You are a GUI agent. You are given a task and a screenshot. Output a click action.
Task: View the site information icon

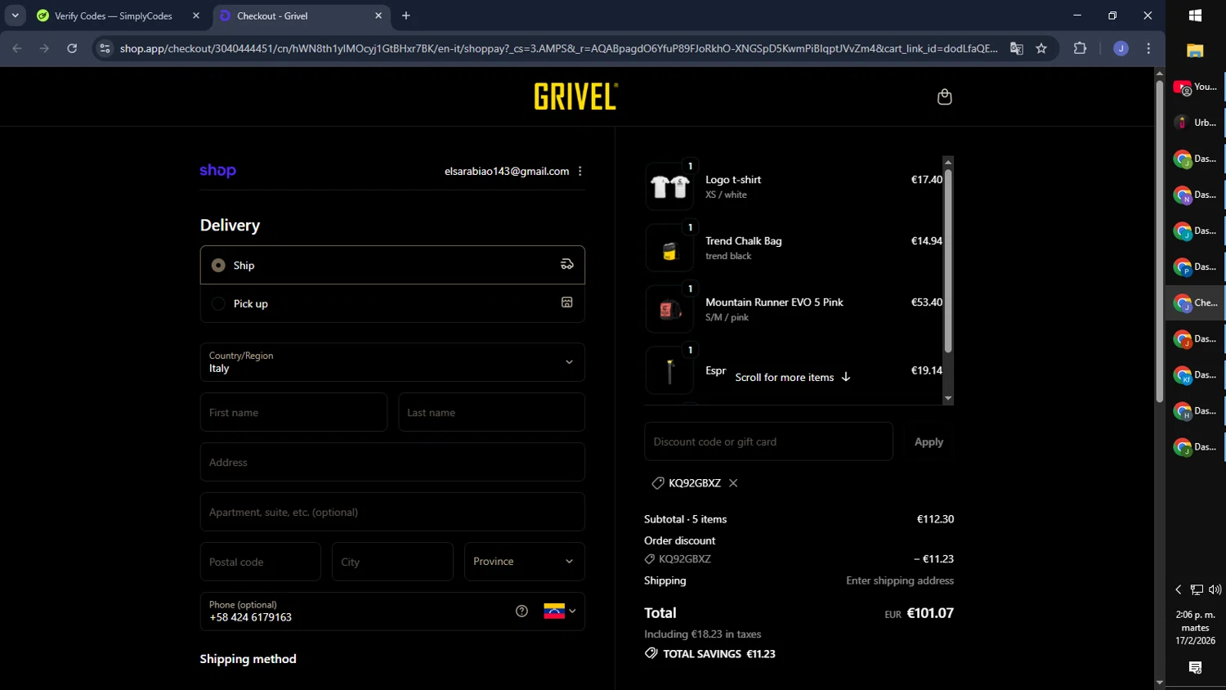[105, 48]
